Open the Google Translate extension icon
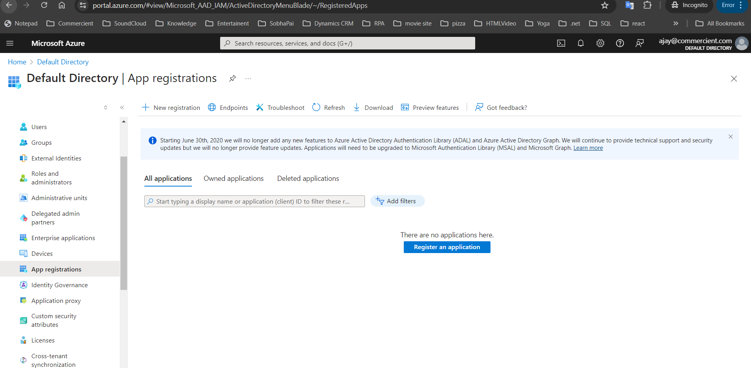The width and height of the screenshot is (751, 368). [629, 5]
